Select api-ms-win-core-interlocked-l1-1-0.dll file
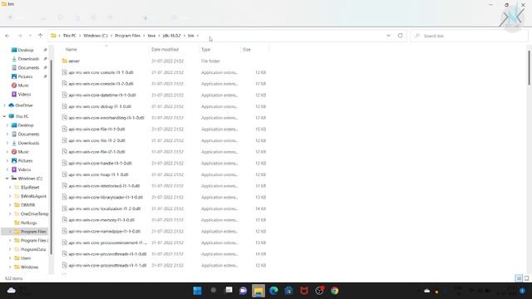The width and height of the screenshot is (532, 299). (x=104, y=186)
